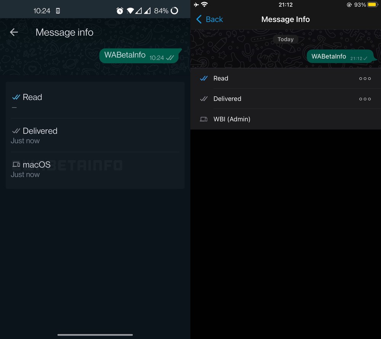Tap the grey double-check Delivered icon on Android
The height and width of the screenshot is (339, 381).
[16, 131]
